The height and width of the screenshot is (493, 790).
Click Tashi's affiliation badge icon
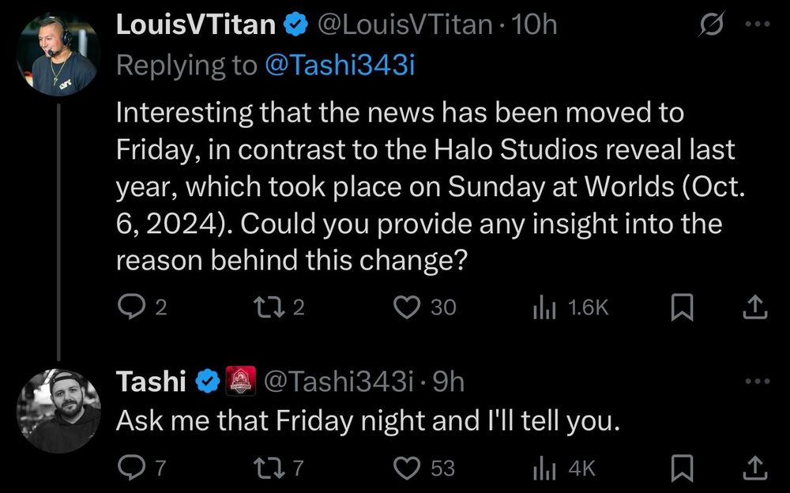240,382
